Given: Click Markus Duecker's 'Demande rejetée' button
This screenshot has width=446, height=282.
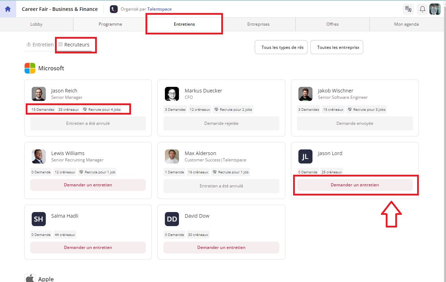Looking at the screenshot, I should 221,123.
